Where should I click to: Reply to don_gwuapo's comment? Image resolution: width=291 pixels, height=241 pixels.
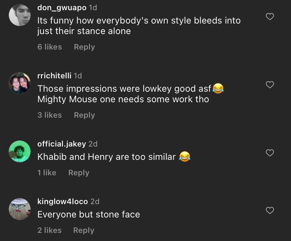pos(84,47)
